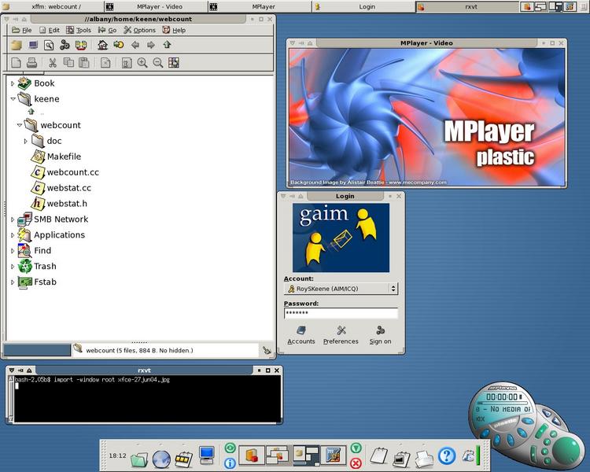The width and height of the screenshot is (590, 472).
Task: Switch to 'xffm: webcount /' taskbar entry
Action: [x=52, y=6]
